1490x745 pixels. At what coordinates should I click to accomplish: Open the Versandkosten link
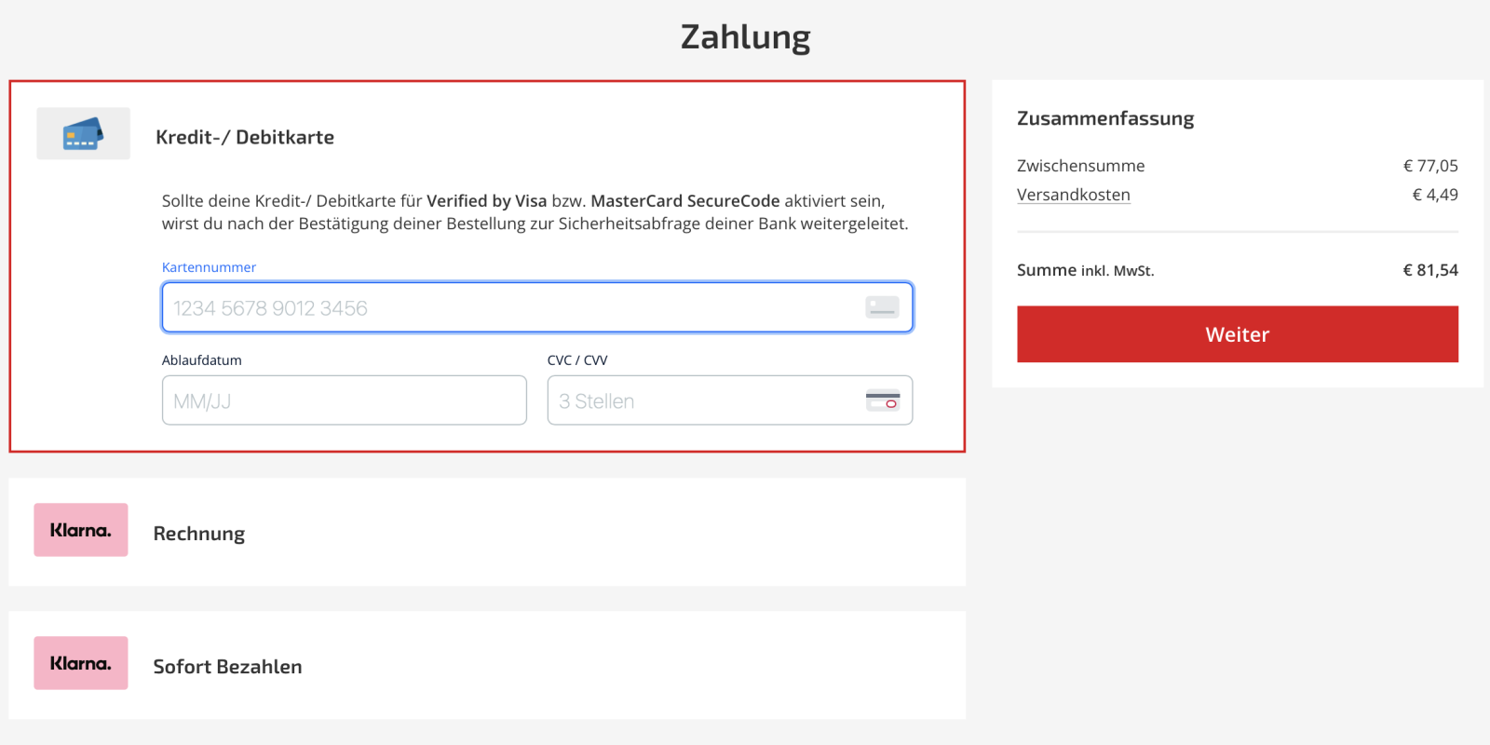(x=1073, y=195)
